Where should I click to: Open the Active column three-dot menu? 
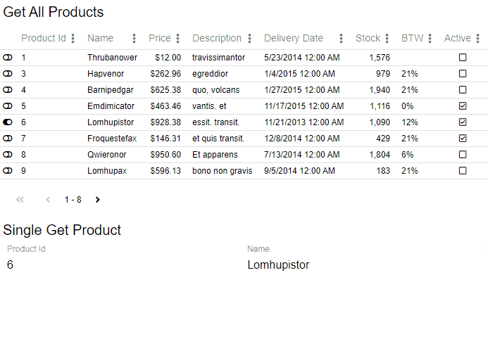477,39
